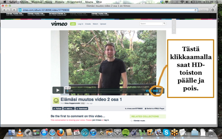
Task: Open Spotify from the Dock
Action: (x=125, y=132)
